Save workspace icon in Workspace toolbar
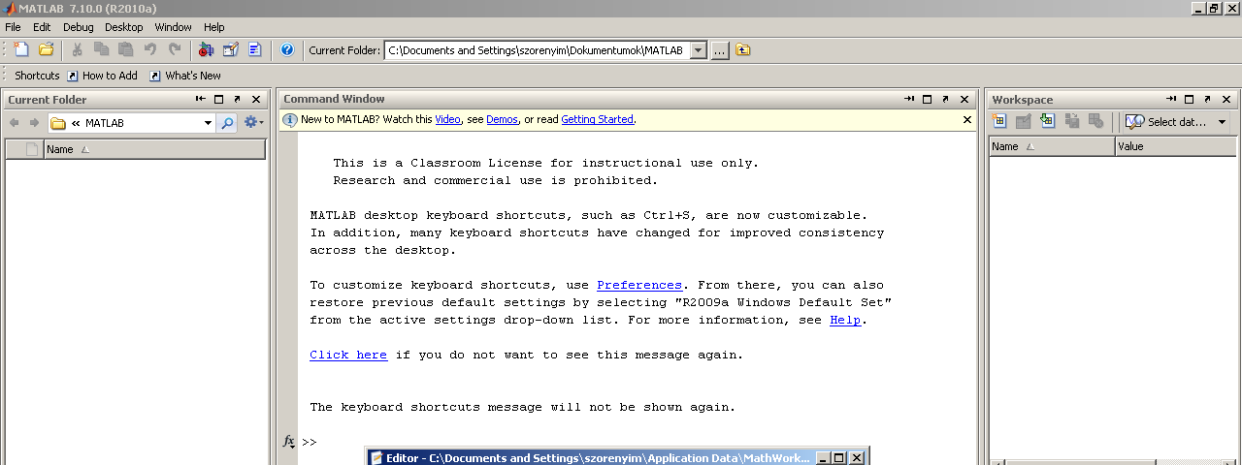Screen dimensions: 1242x465 point(1072,121)
